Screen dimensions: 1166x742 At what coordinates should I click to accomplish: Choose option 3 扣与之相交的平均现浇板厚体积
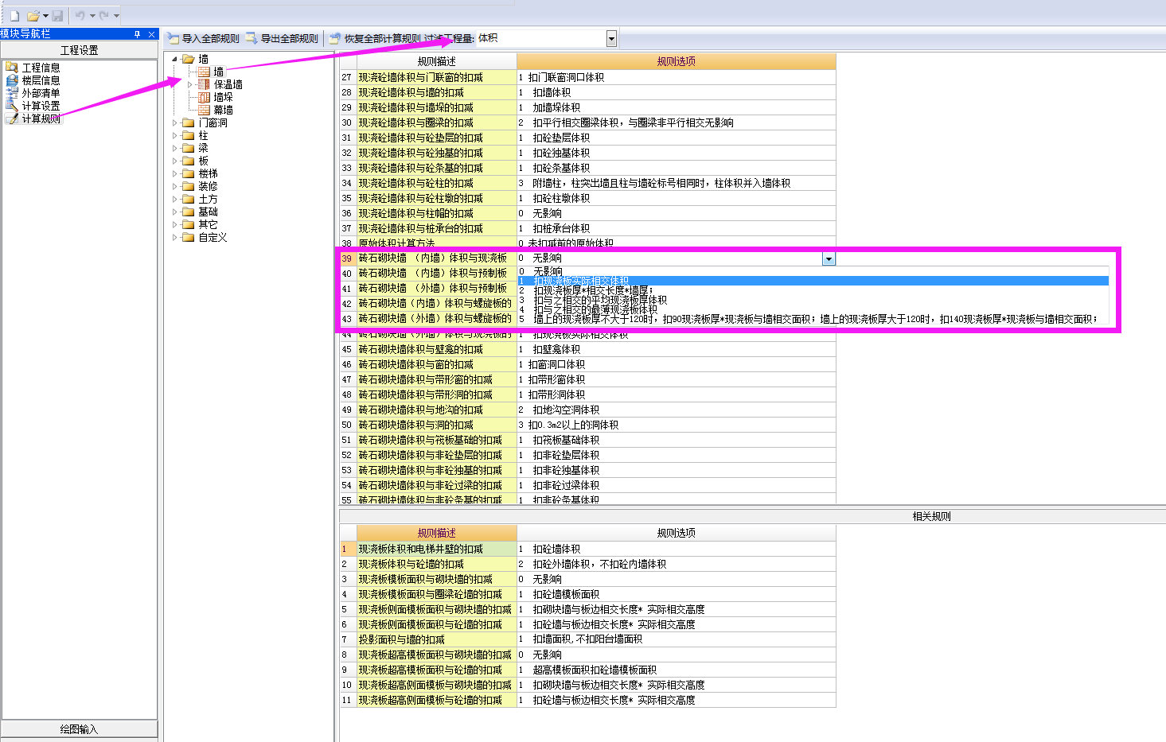813,300
